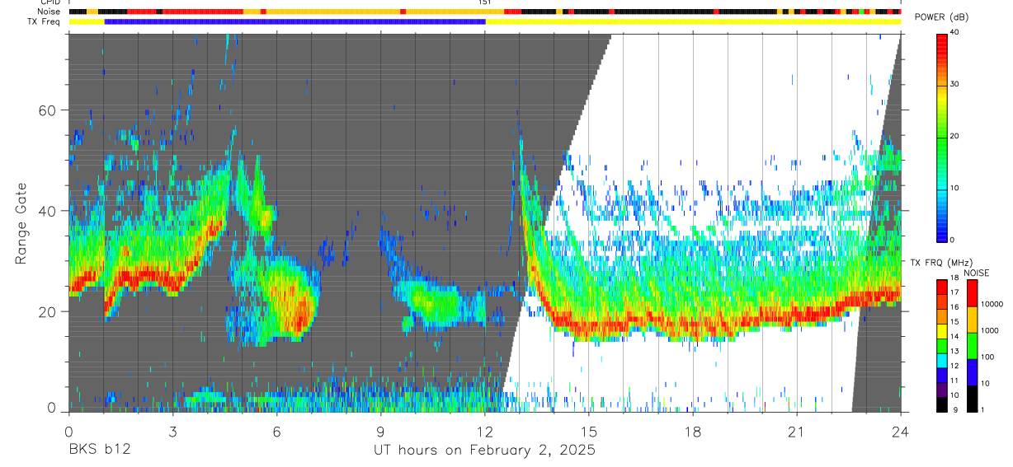This screenshot has width=1013, height=467.
Task: Click the 'POWER (dB)' legend title
Action: coord(941,17)
